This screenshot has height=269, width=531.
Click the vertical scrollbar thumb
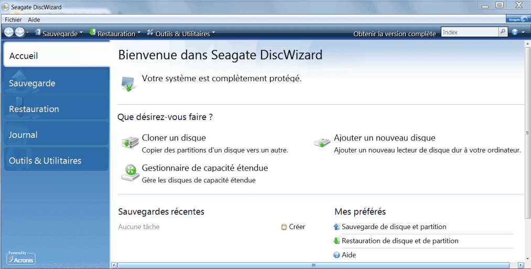coord(528,133)
